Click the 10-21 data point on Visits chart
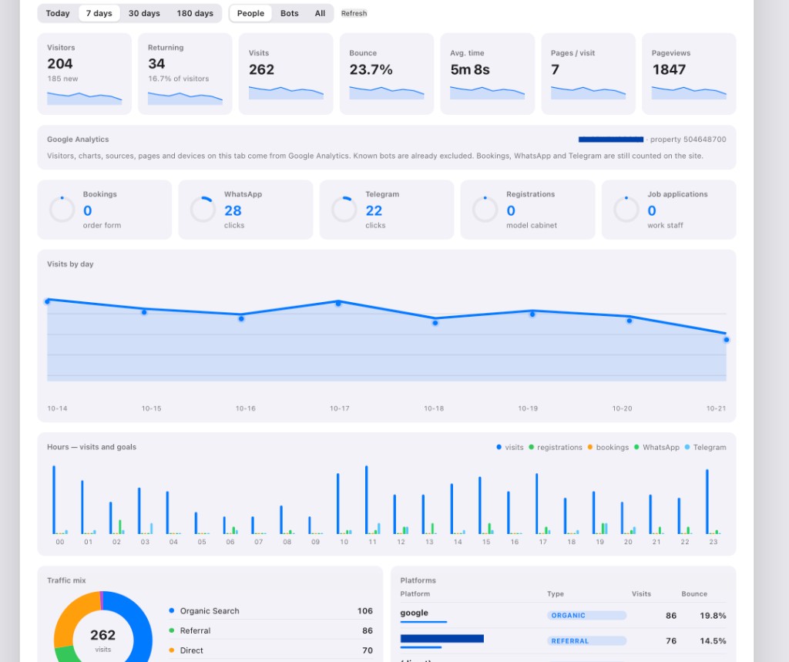Screen dimensions: 789x662 (x=726, y=340)
